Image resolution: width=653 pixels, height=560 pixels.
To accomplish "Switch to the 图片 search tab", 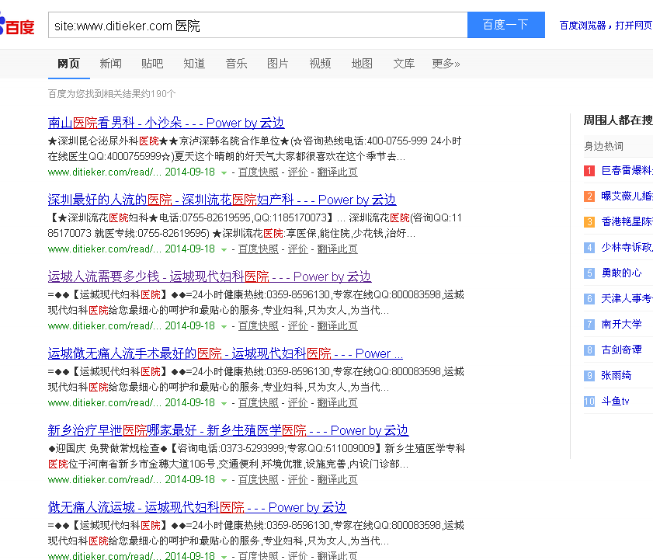I will 278,64.
